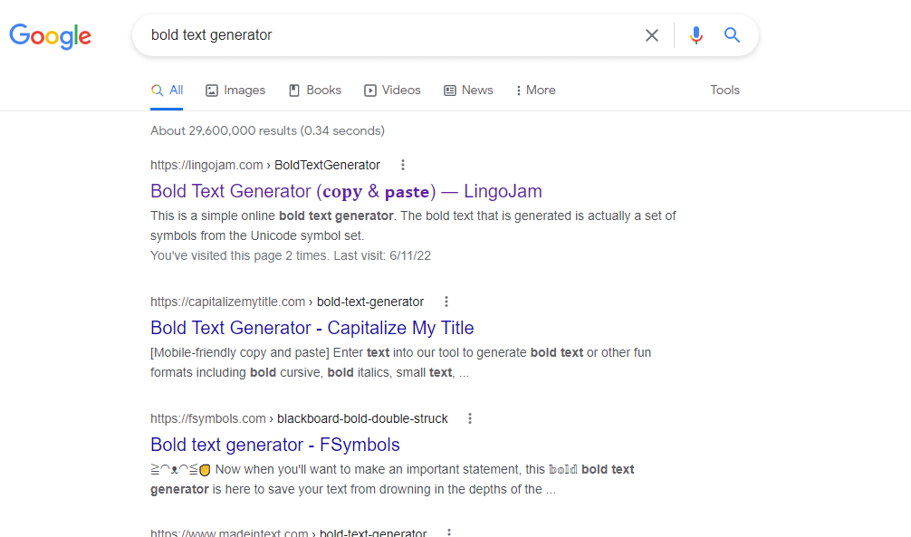
Task: Select the All results tab
Action: point(168,90)
